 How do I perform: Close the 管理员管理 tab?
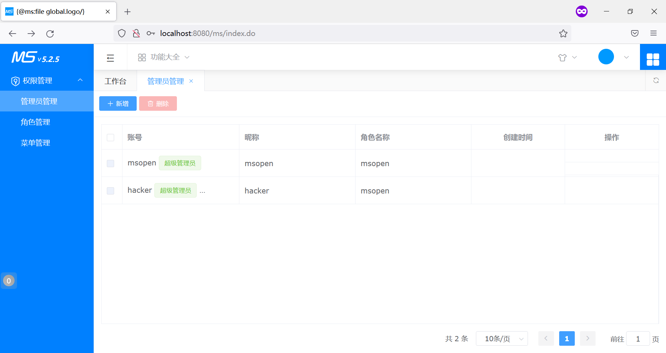click(x=191, y=81)
